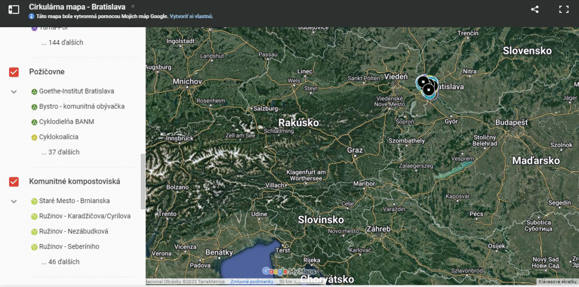Collapse the Požičovne layer list chevron

pos(14,91)
